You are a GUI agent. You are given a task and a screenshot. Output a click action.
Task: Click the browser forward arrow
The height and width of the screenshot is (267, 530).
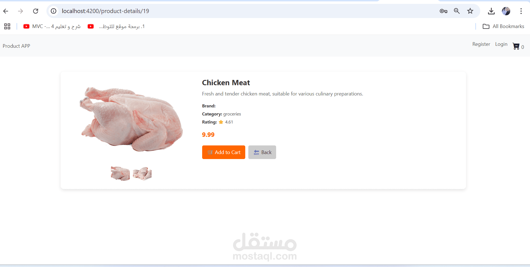(21, 11)
